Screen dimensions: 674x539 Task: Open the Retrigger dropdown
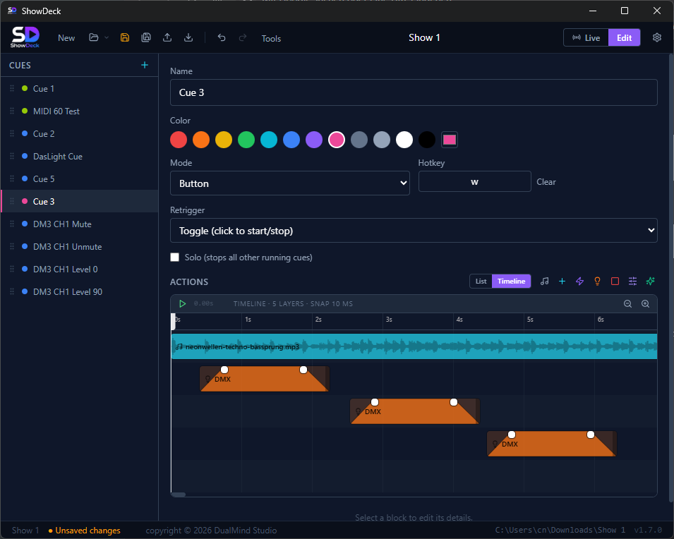[414, 231]
